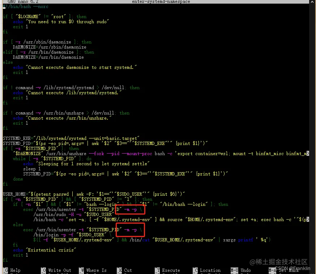The image size is (316, 274).
Task: Click the SYSTEMD_EXE= assignment line
Action: coord(71,138)
